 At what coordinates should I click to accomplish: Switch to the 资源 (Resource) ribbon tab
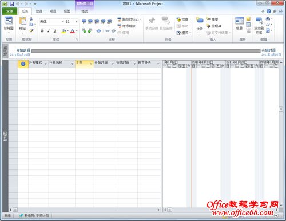pyautogui.click(x=39, y=11)
